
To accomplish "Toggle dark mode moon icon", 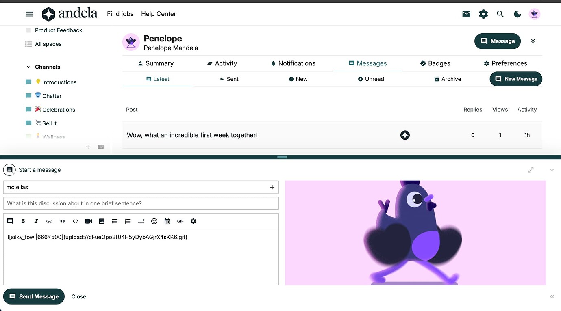I will (518, 14).
